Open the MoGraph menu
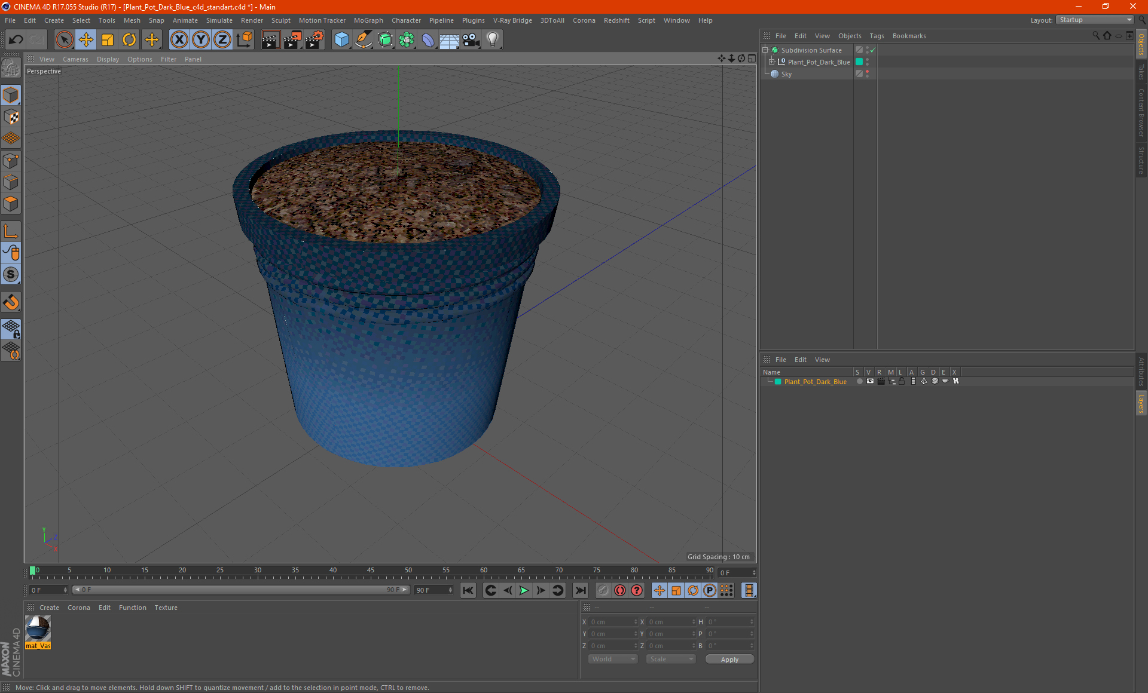Image resolution: width=1148 pixels, height=693 pixels. point(368,20)
